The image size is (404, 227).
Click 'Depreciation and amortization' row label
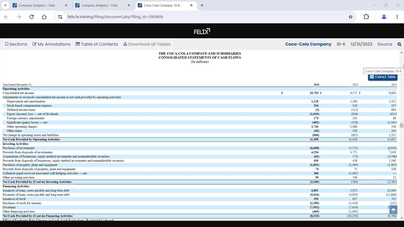(26, 101)
